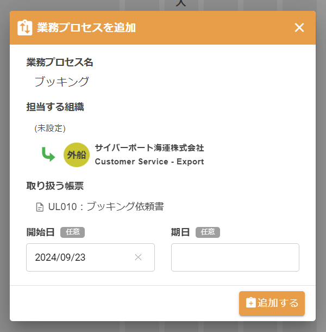
Task: Click the yellow 外船 badge
Action: click(76, 155)
